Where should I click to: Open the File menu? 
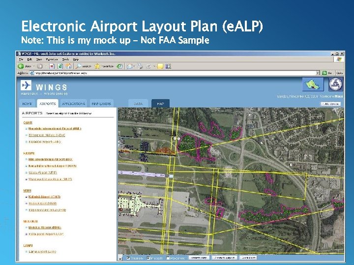pyautogui.click(x=21, y=59)
